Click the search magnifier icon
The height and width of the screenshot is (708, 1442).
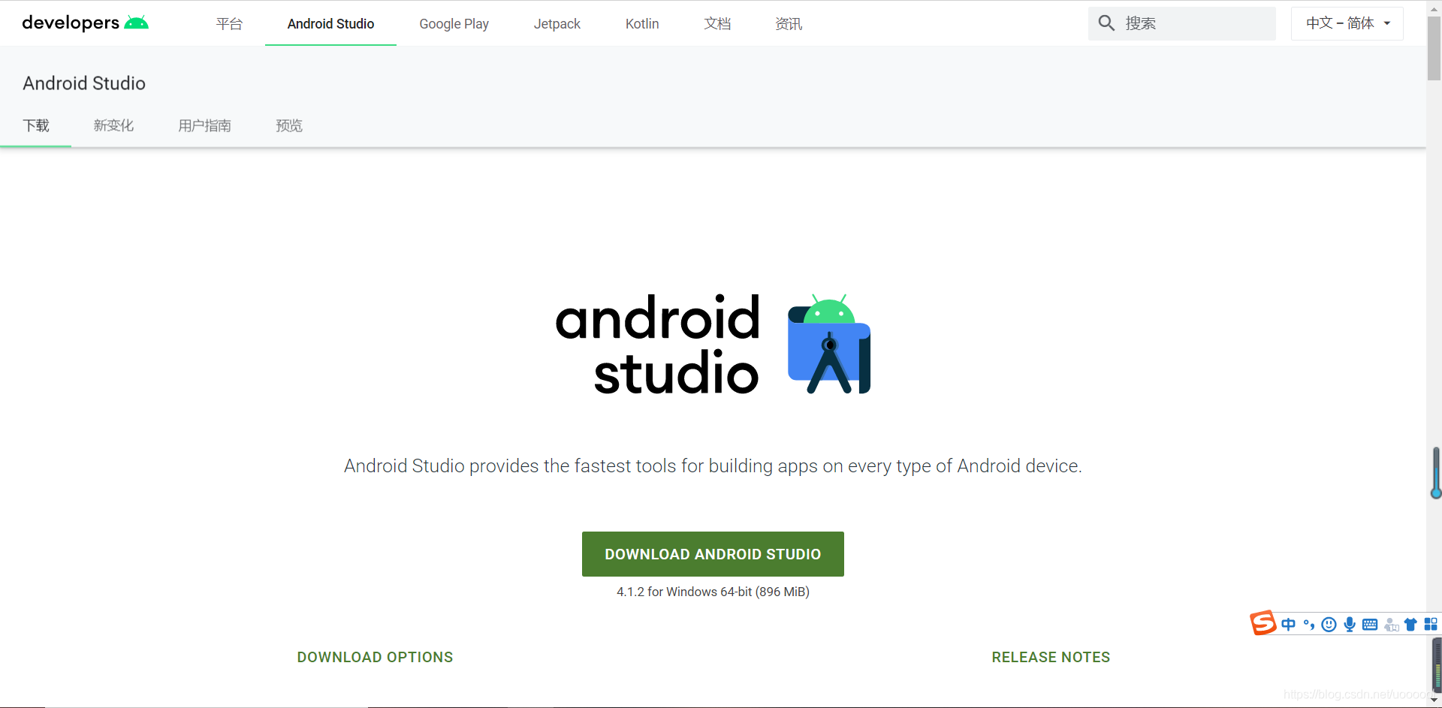1106,23
